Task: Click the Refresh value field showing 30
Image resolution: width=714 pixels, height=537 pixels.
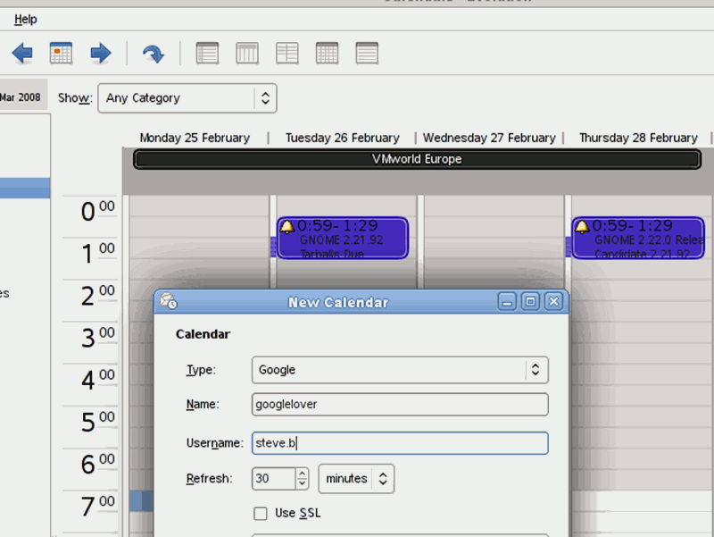Action: click(274, 479)
